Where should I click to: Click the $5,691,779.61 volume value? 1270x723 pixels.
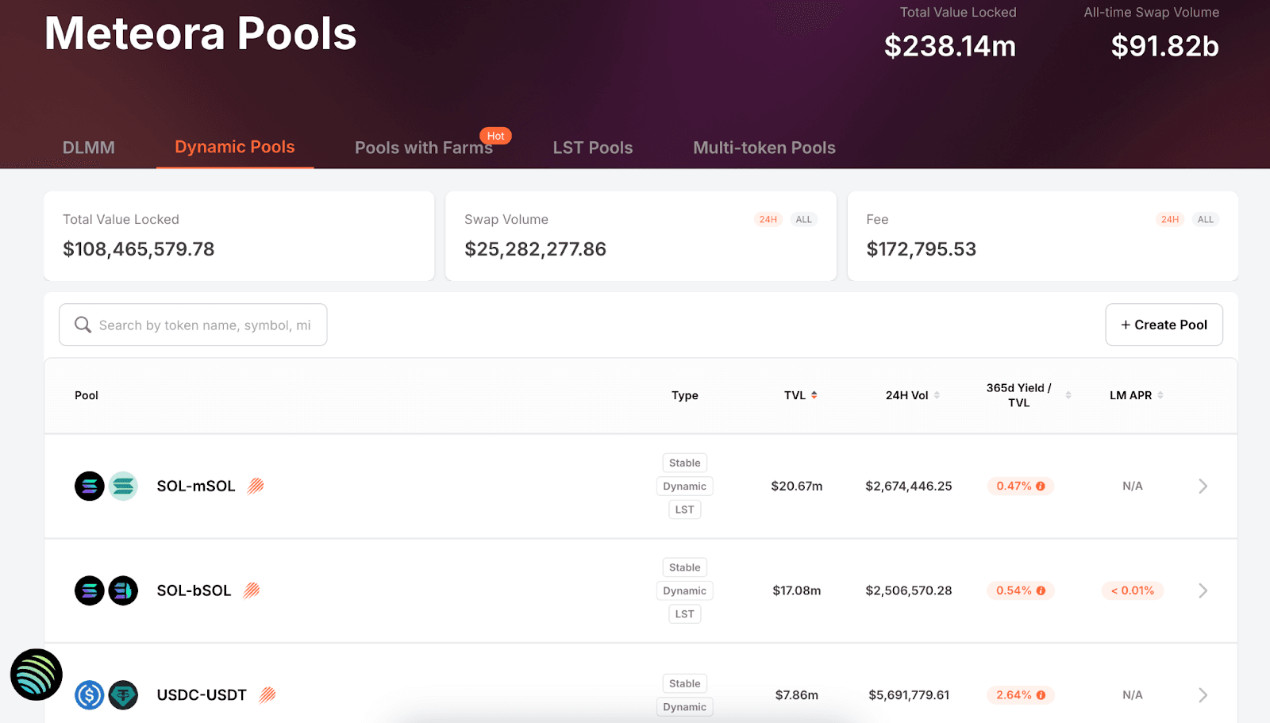click(909, 695)
